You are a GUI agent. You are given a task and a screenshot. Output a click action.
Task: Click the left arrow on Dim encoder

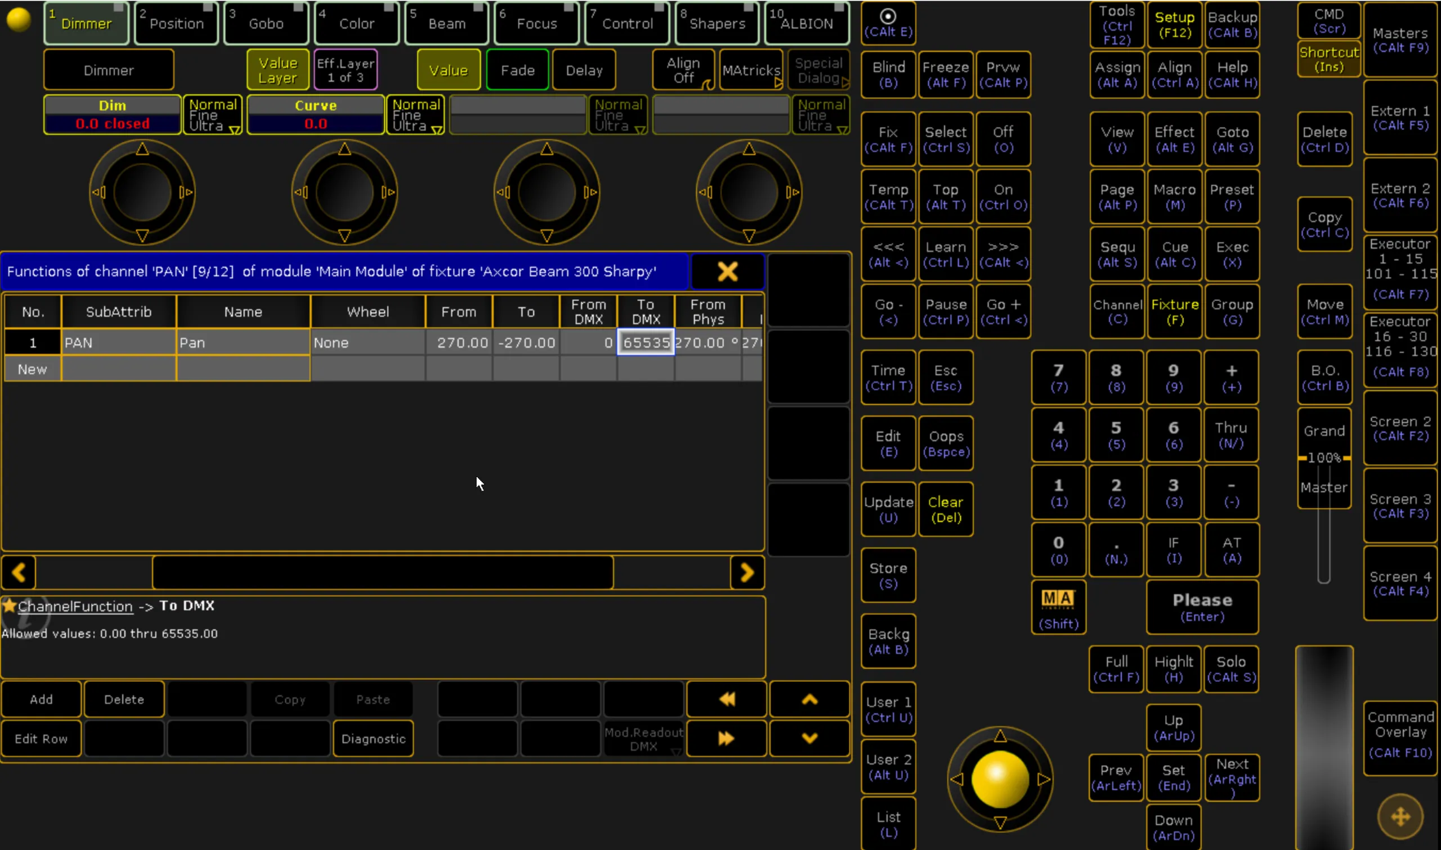pos(99,192)
